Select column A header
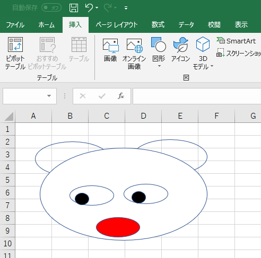The image size is (261, 258). click(x=33, y=116)
